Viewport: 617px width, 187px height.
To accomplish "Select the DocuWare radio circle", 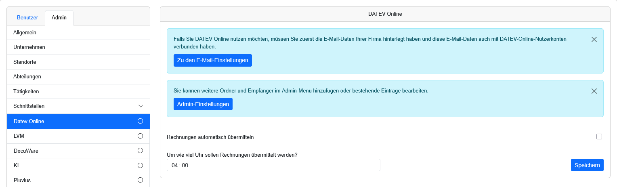I will click(x=141, y=151).
